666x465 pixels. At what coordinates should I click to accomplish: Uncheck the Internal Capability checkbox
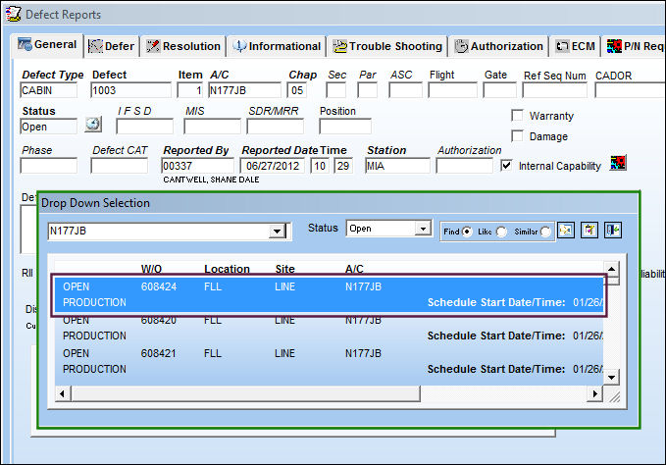(506, 165)
